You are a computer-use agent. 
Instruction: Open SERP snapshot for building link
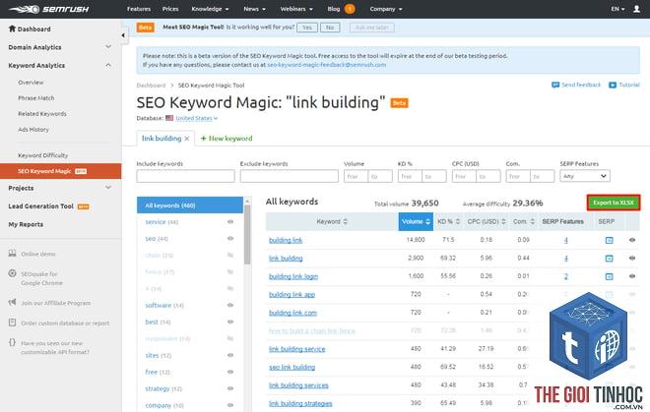[x=609, y=240]
